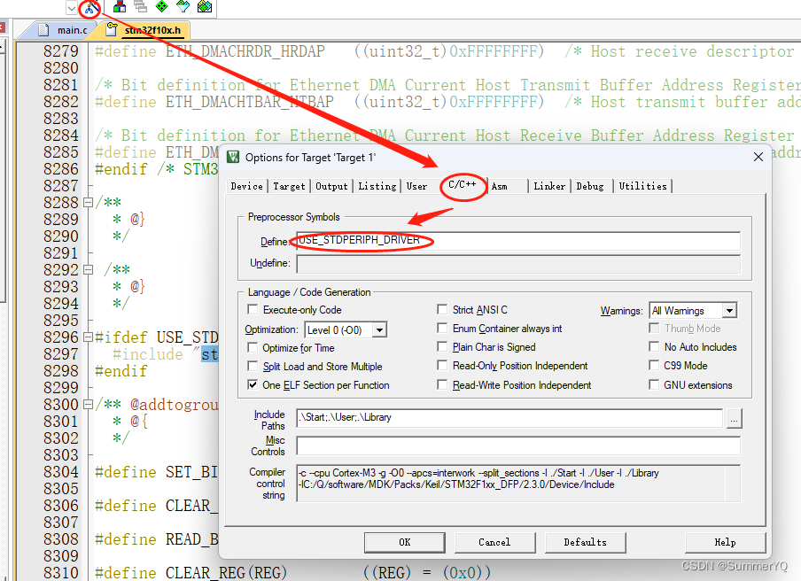The image size is (801, 581).
Task: Collapse the comment fold at line 8288
Action: click(x=88, y=203)
